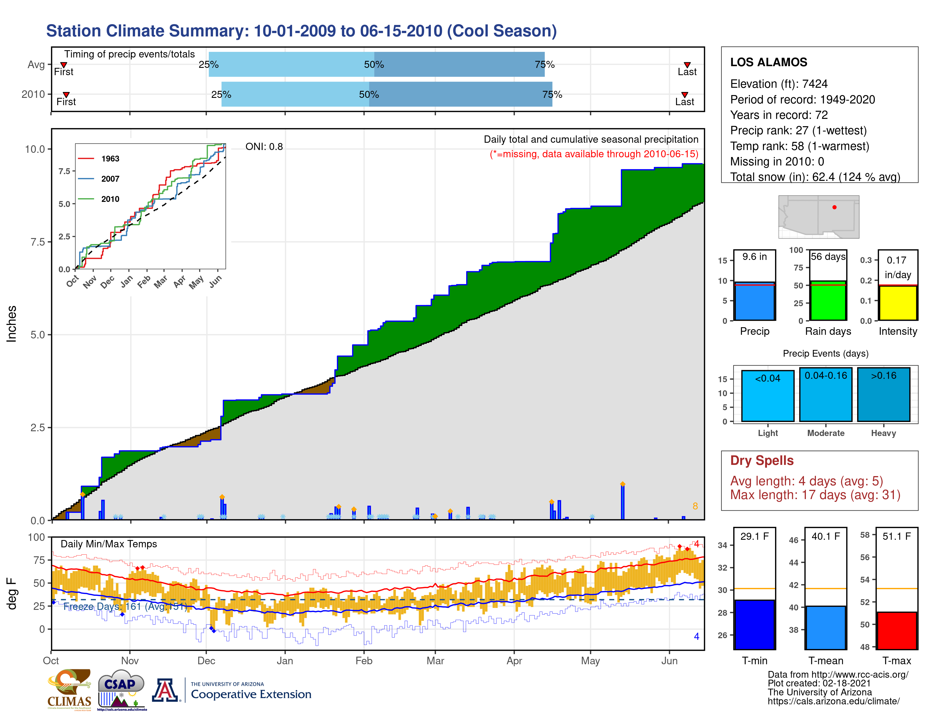Click the Dry Spells heading
The width and height of the screenshot is (925, 715).
(762, 460)
